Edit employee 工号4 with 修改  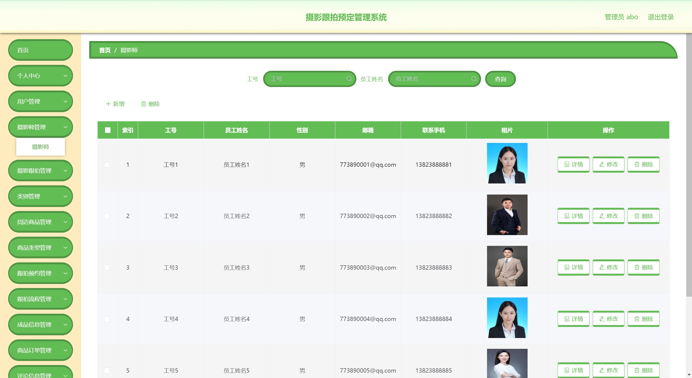tap(608, 319)
